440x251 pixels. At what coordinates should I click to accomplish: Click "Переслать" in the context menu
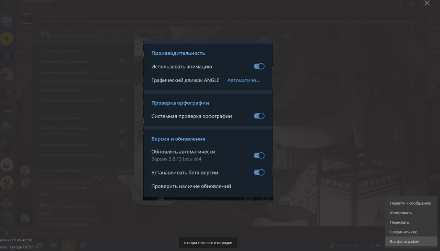click(411, 222)
